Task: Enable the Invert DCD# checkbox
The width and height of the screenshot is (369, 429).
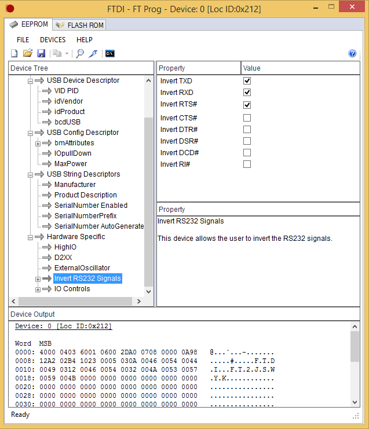Action: pyautogui.click(x=247, y=152)
